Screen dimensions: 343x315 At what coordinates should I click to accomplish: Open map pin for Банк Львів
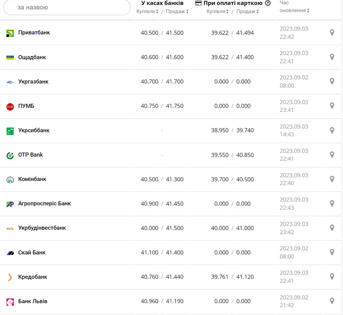[x=332, y=301]
